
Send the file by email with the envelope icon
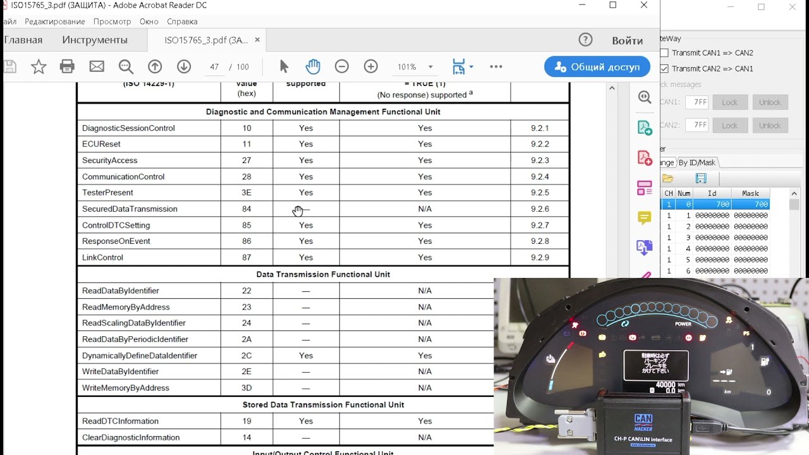point(97,66)
